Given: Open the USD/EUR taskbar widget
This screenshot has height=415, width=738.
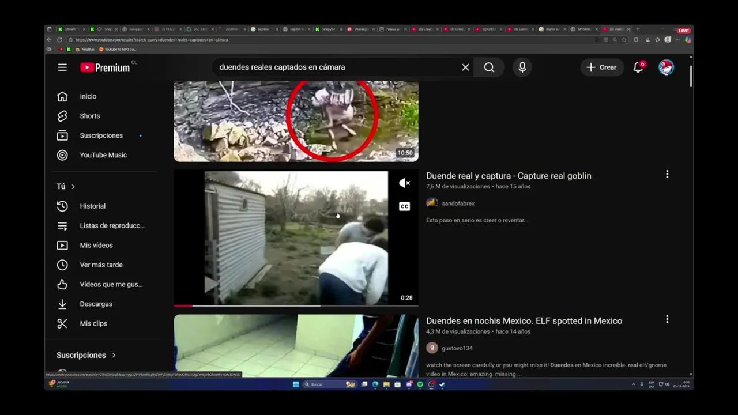Looking at the screenshot, I should [x=58, y=384].
